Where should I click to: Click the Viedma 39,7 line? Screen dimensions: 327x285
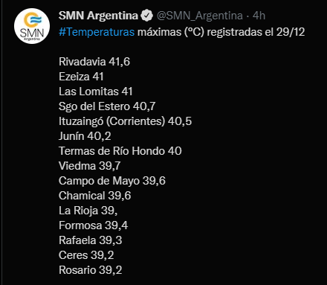coord(90,166)
